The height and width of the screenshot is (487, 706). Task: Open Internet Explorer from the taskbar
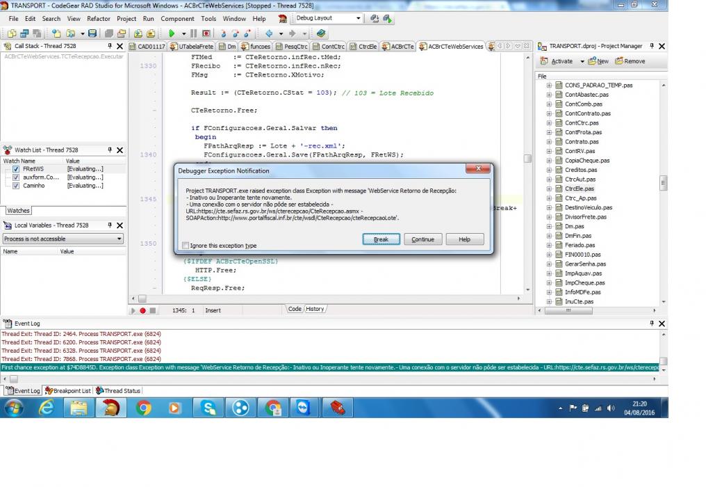(x=46, y=408)
